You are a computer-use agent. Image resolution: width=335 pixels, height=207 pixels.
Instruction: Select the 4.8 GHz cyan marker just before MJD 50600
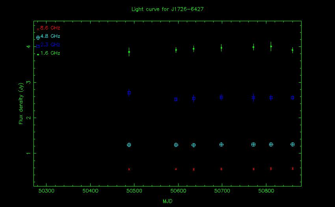[x=176, y=145]
